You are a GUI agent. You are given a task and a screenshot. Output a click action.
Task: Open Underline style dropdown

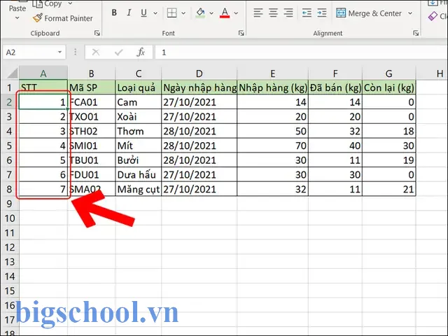point(155,13)
